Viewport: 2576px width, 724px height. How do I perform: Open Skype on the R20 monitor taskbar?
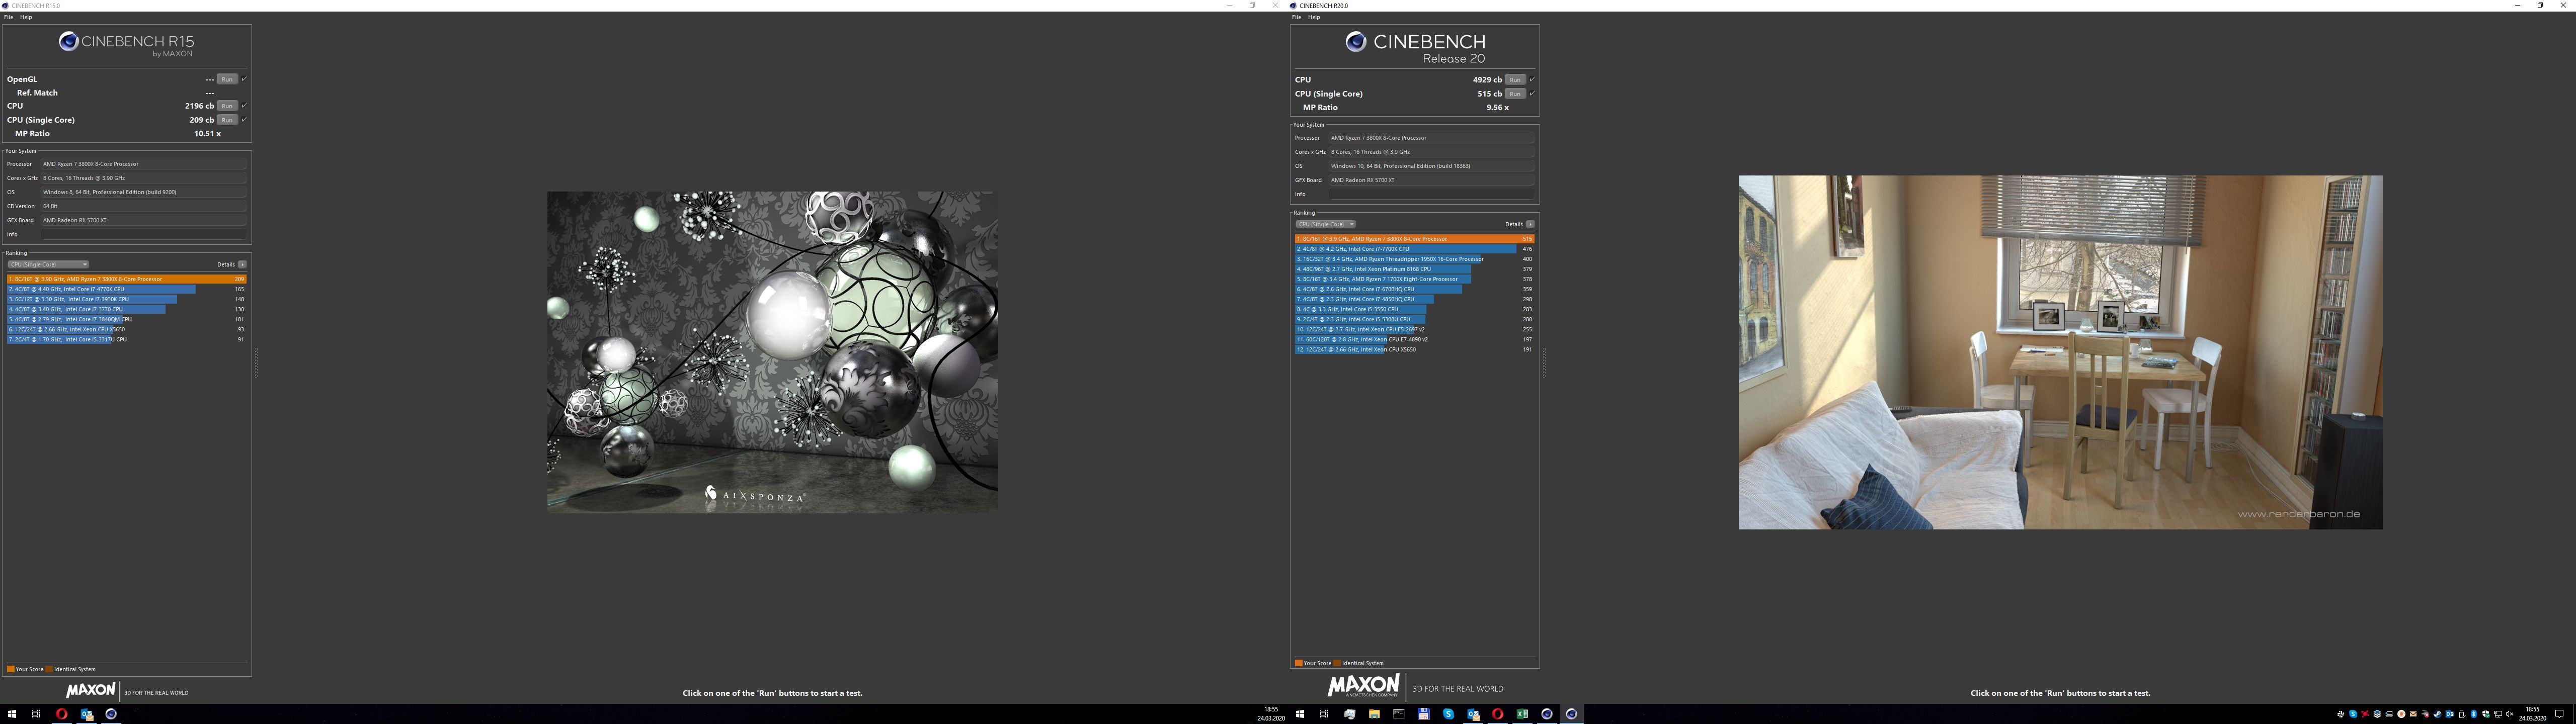pyautogui.click(x=1448, y=714)
